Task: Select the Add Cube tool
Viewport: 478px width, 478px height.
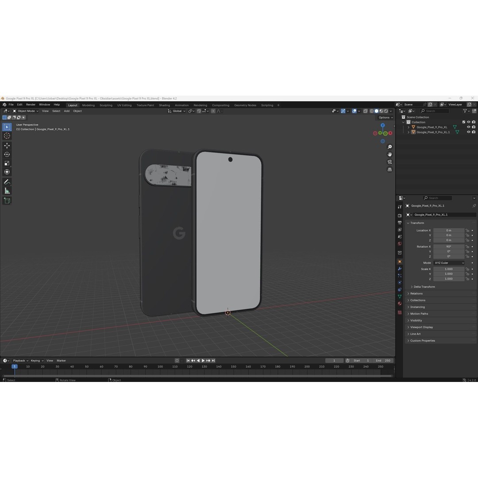Action: click(x=7, y=200)
